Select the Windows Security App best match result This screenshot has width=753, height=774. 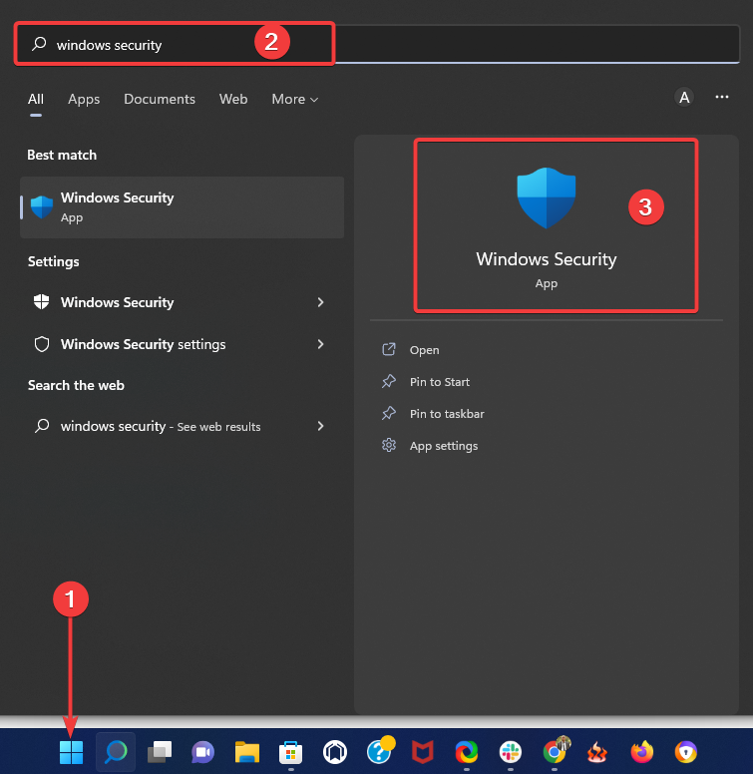(x=183, y=207)
